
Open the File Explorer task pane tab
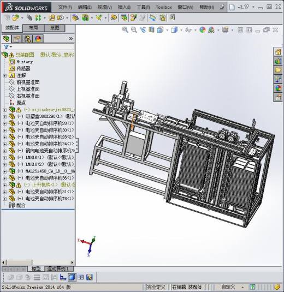278,70
